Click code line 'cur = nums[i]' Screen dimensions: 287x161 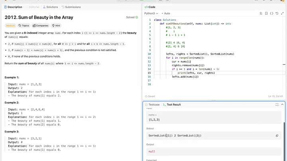pos(181,62)
